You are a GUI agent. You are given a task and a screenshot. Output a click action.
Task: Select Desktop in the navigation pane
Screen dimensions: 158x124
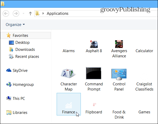click(x=22, y=43)
